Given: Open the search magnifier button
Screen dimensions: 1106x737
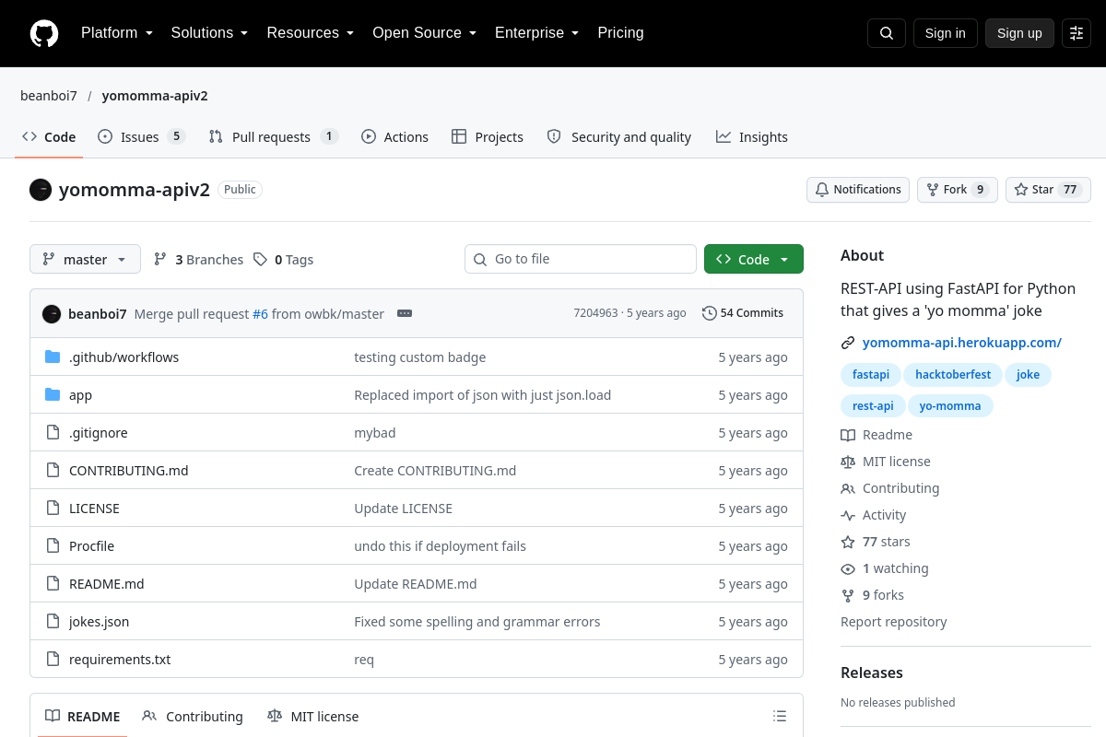Looking at the screenshot, I should pos(887,33).
